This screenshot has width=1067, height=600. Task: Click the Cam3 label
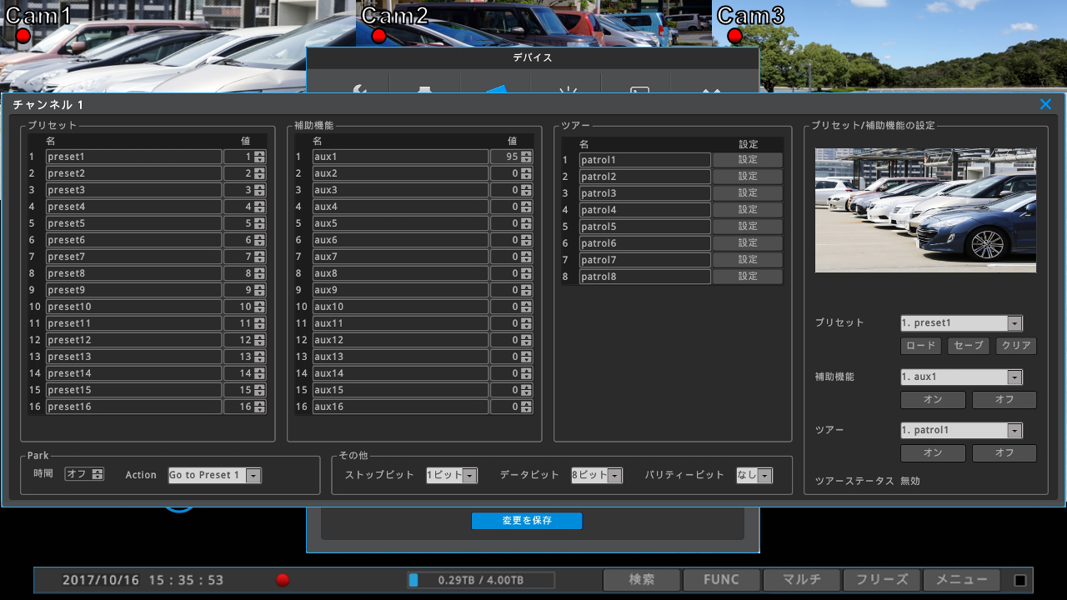coord(750,15)
